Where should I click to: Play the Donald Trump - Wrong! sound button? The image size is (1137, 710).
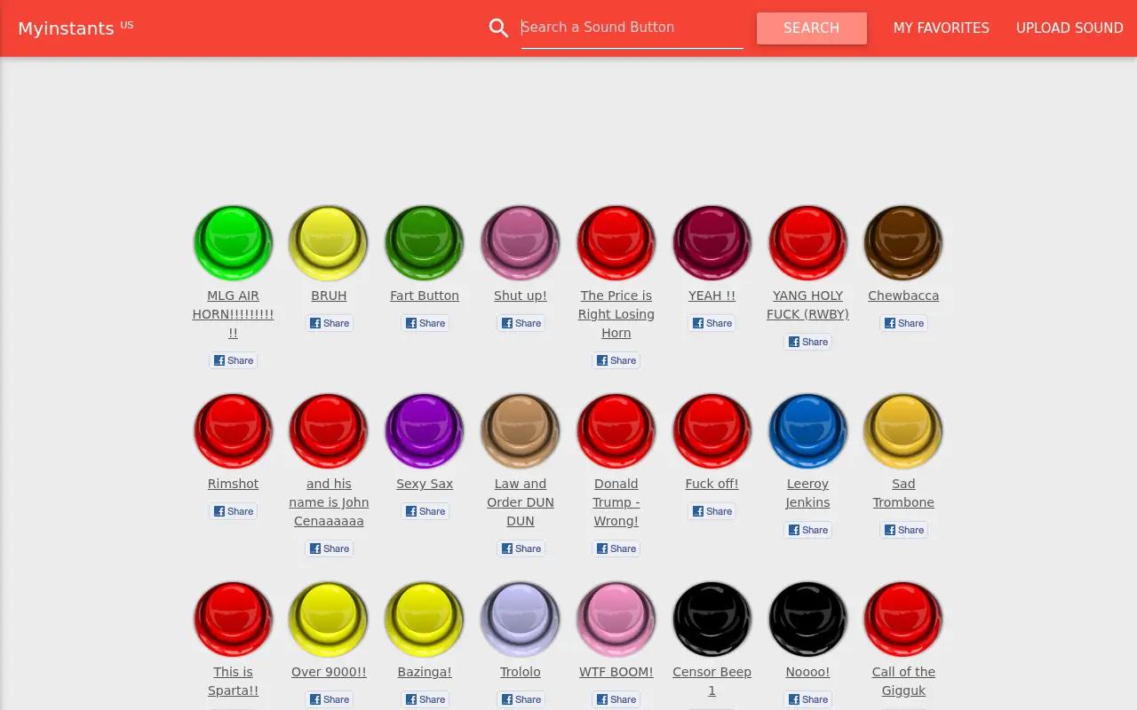(616, 430)
